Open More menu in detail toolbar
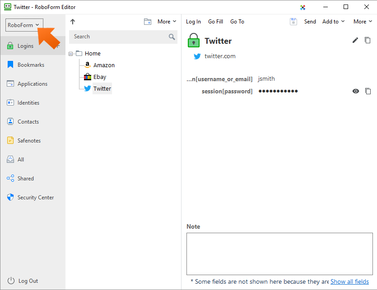The image size is (377, 290). coord(363,22)
